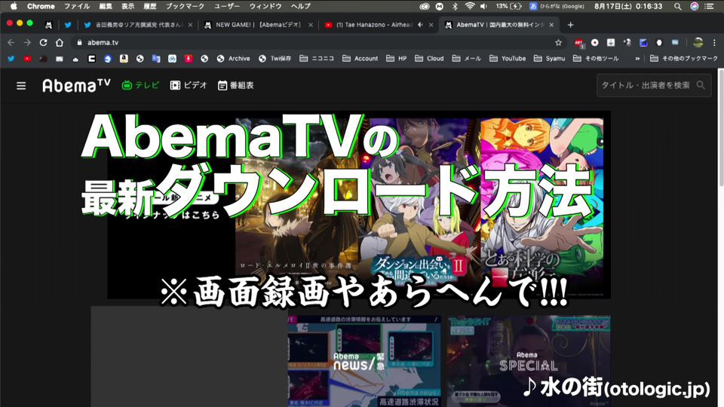Switch to the NEW GAME! tab
This screenshot has width=724, height=407.
258,25
